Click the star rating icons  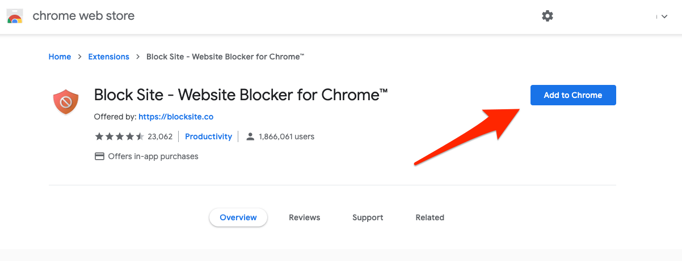tap(120, 136)
